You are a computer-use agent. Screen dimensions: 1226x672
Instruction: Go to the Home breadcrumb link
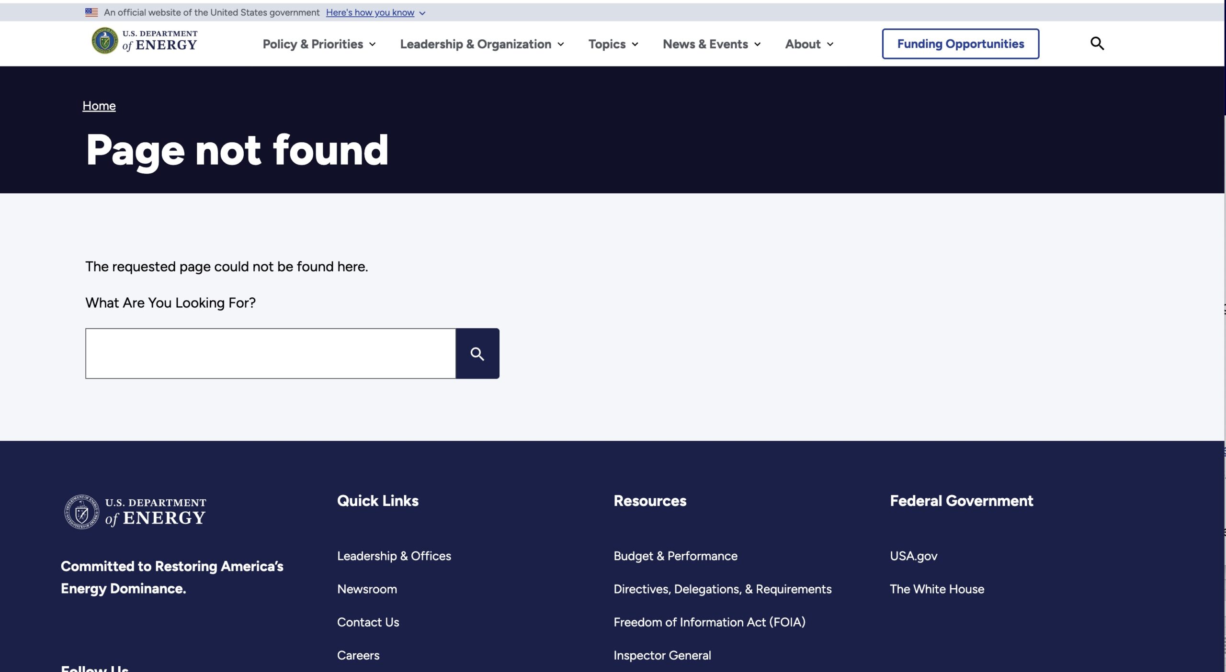click(99, 106)
